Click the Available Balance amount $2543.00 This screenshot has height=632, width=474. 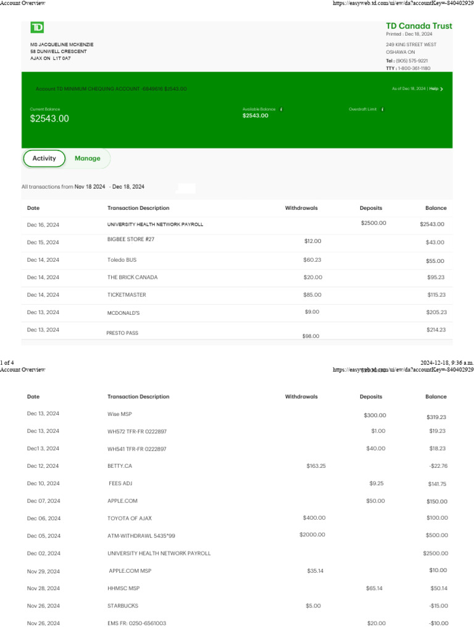[x=255, y=115]
